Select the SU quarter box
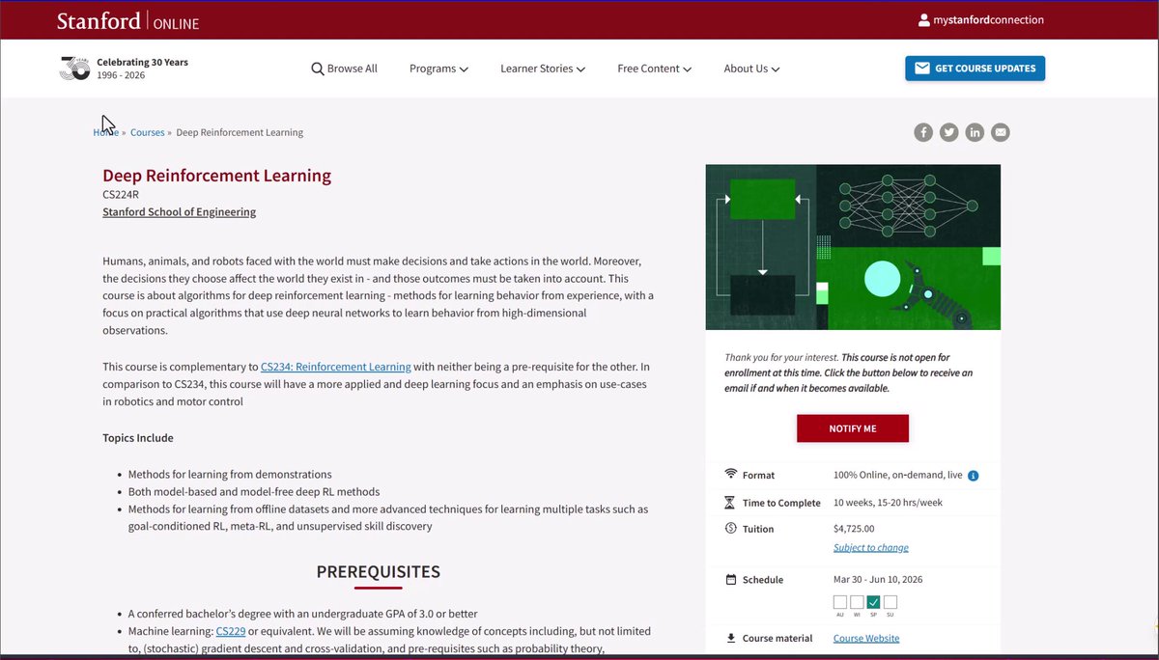 point(890,602)
